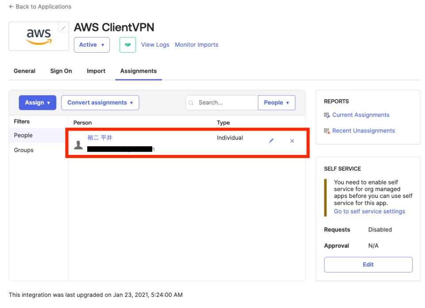Click the View Logs link
425x308 pixels.
pos(155,45)
